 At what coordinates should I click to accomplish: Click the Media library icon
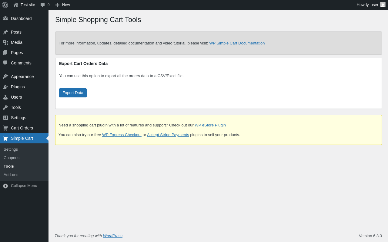[x=5, y=42]
